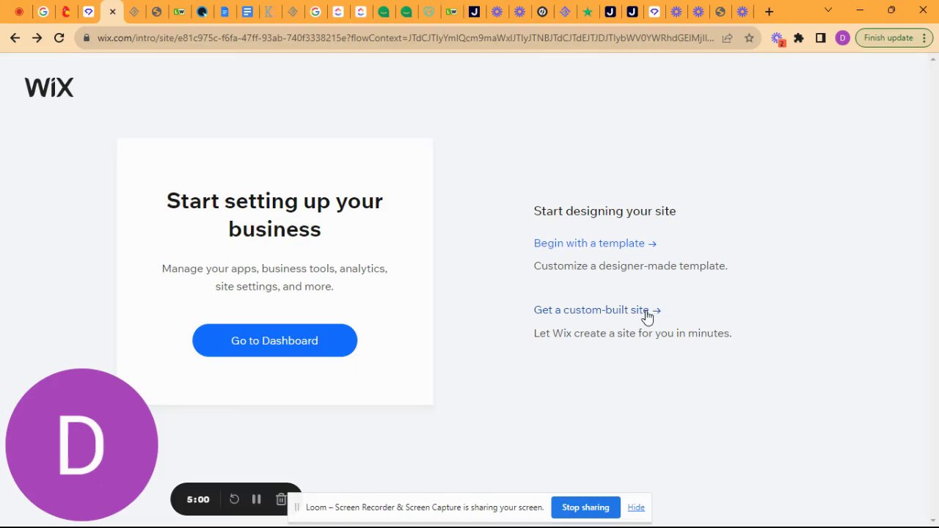Reload the Wix page

pos(59,38)
